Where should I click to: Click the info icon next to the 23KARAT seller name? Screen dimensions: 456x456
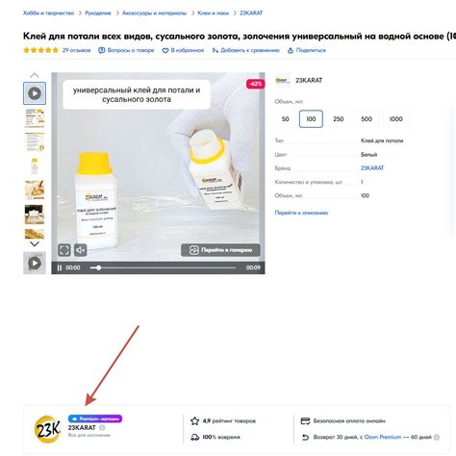coord(102,427)
